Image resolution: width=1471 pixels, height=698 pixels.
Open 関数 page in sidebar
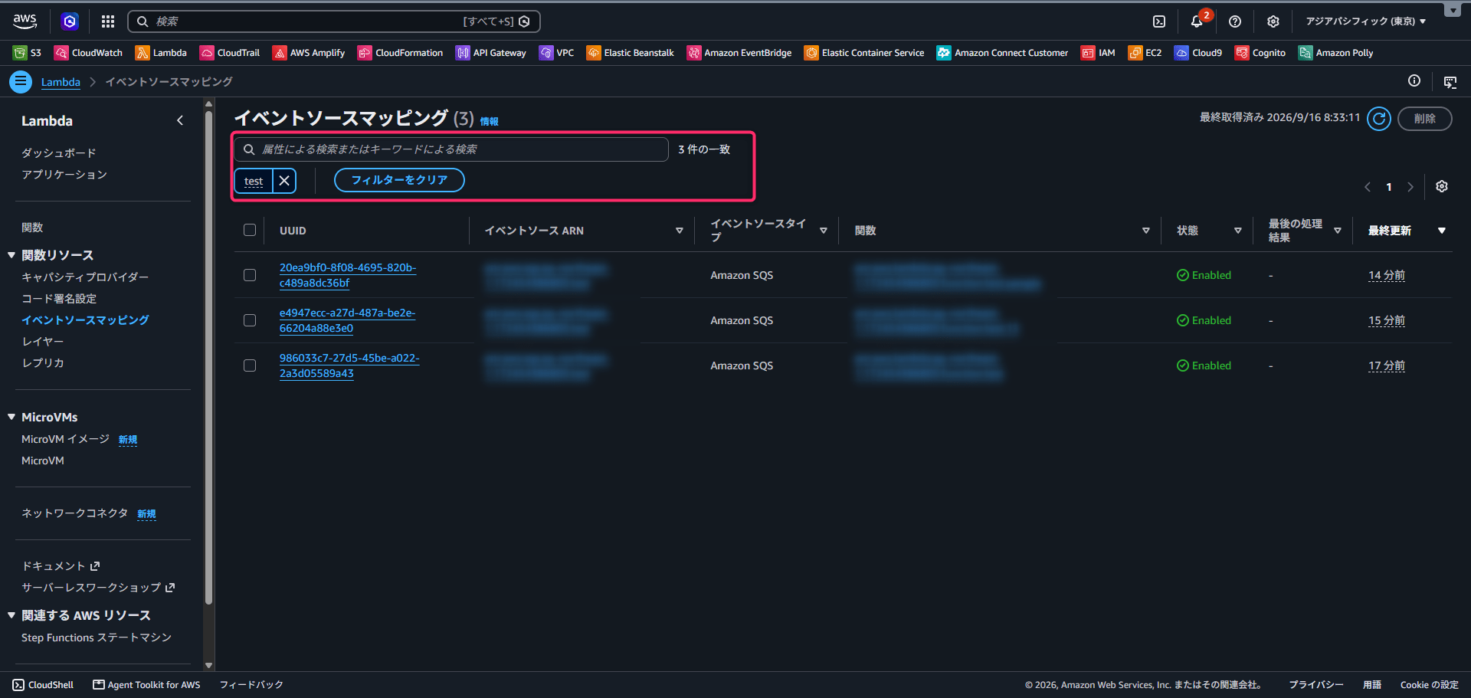tap(32, 228)
